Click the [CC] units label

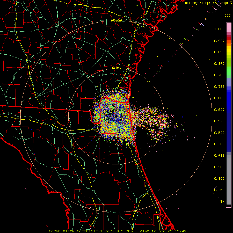[221, 18]
